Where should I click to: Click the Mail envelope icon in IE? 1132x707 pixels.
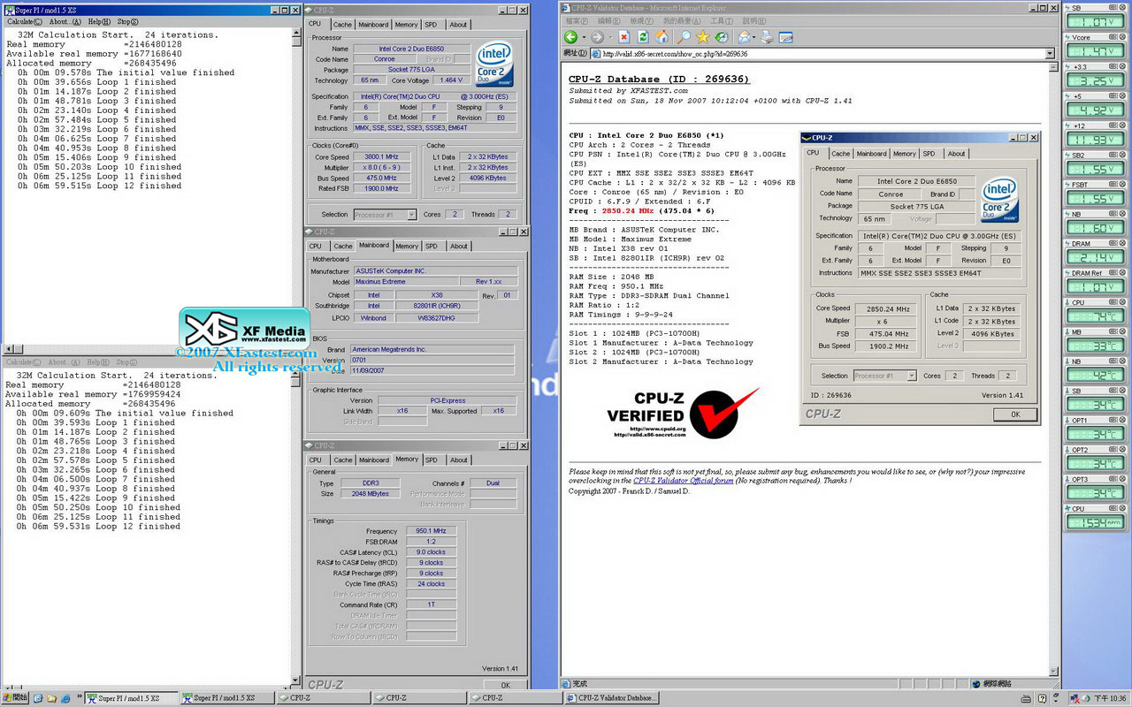[744, 37]
